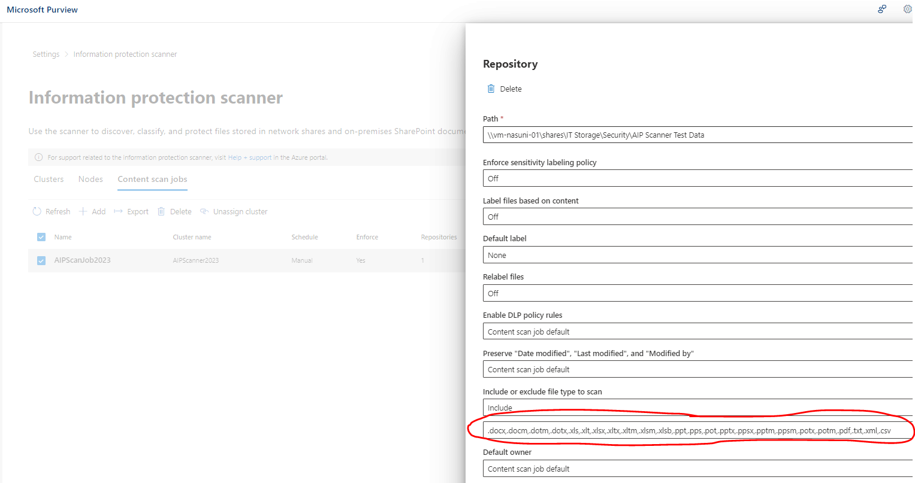915x483 pixels.
Task: Click the Refresh icon above the scan jobs list
Action: coord(36,211)
